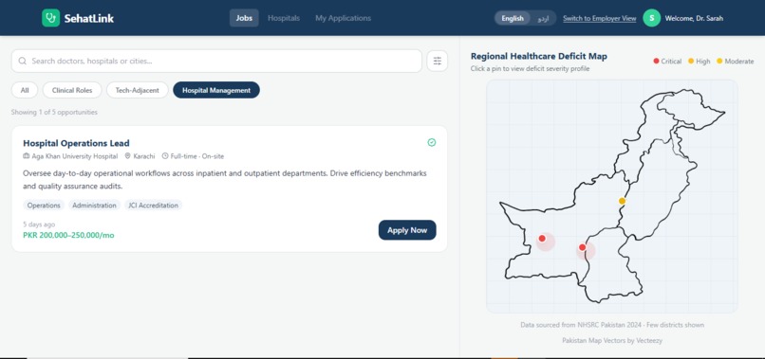Click 'Click a pin to view' hint text
This screenshot has width=765, height=359.
(530, 69)
